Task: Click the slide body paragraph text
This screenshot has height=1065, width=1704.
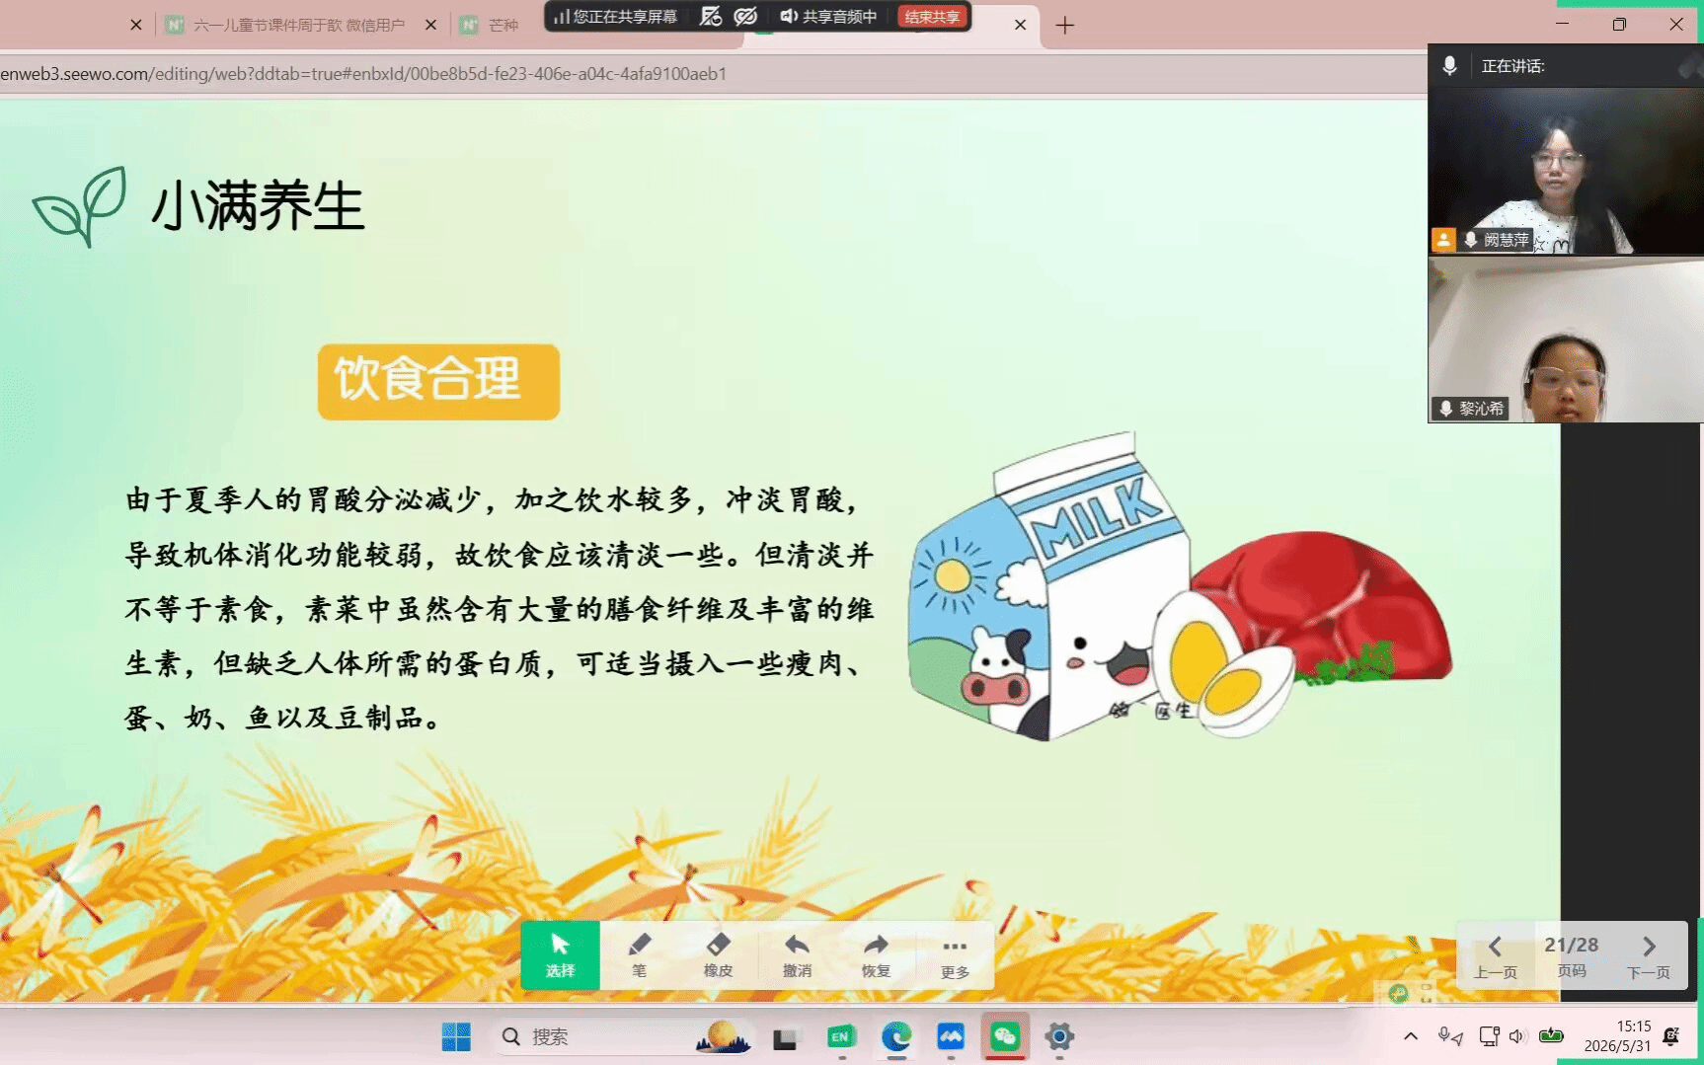Action: (499, 608)
